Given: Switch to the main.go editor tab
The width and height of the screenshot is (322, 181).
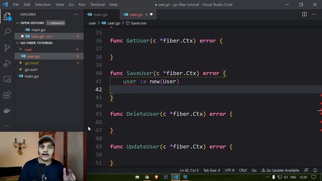Looking at the screenshot, I should click(x=102, y=15).
